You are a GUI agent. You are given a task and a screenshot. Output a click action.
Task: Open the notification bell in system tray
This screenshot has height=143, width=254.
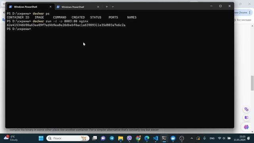click(x=249, y=138)
